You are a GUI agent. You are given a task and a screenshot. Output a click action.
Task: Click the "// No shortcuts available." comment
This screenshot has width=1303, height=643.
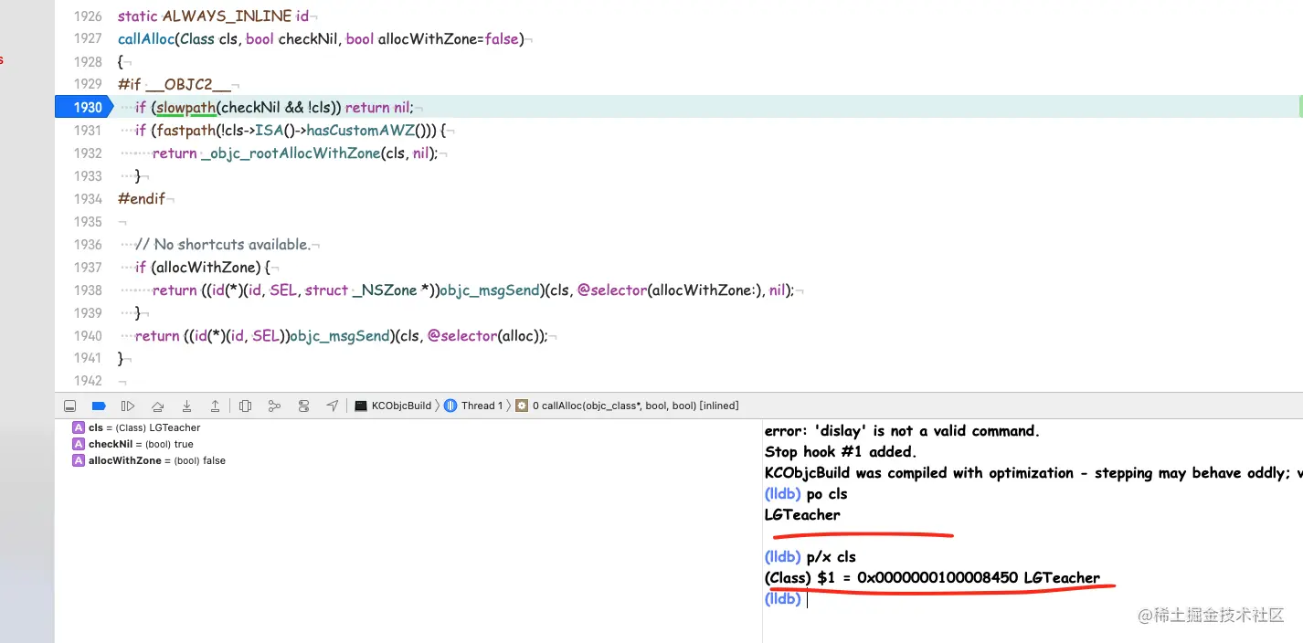pyautogui.click(x=223, y=245)
